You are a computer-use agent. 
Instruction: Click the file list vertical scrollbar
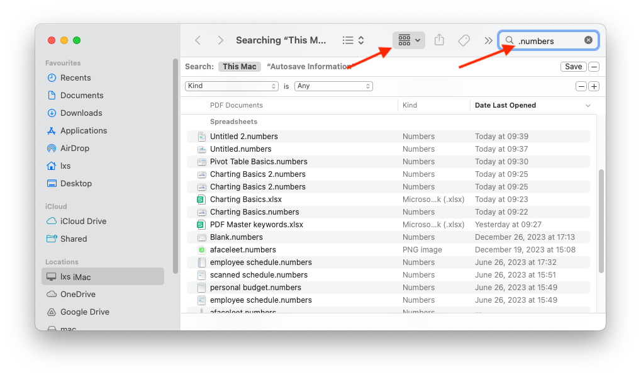(x=601, y=220)
